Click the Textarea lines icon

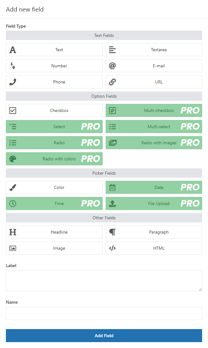tap(112, 50)
